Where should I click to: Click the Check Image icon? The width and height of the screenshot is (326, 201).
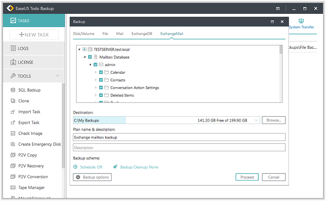pos(13,134)
